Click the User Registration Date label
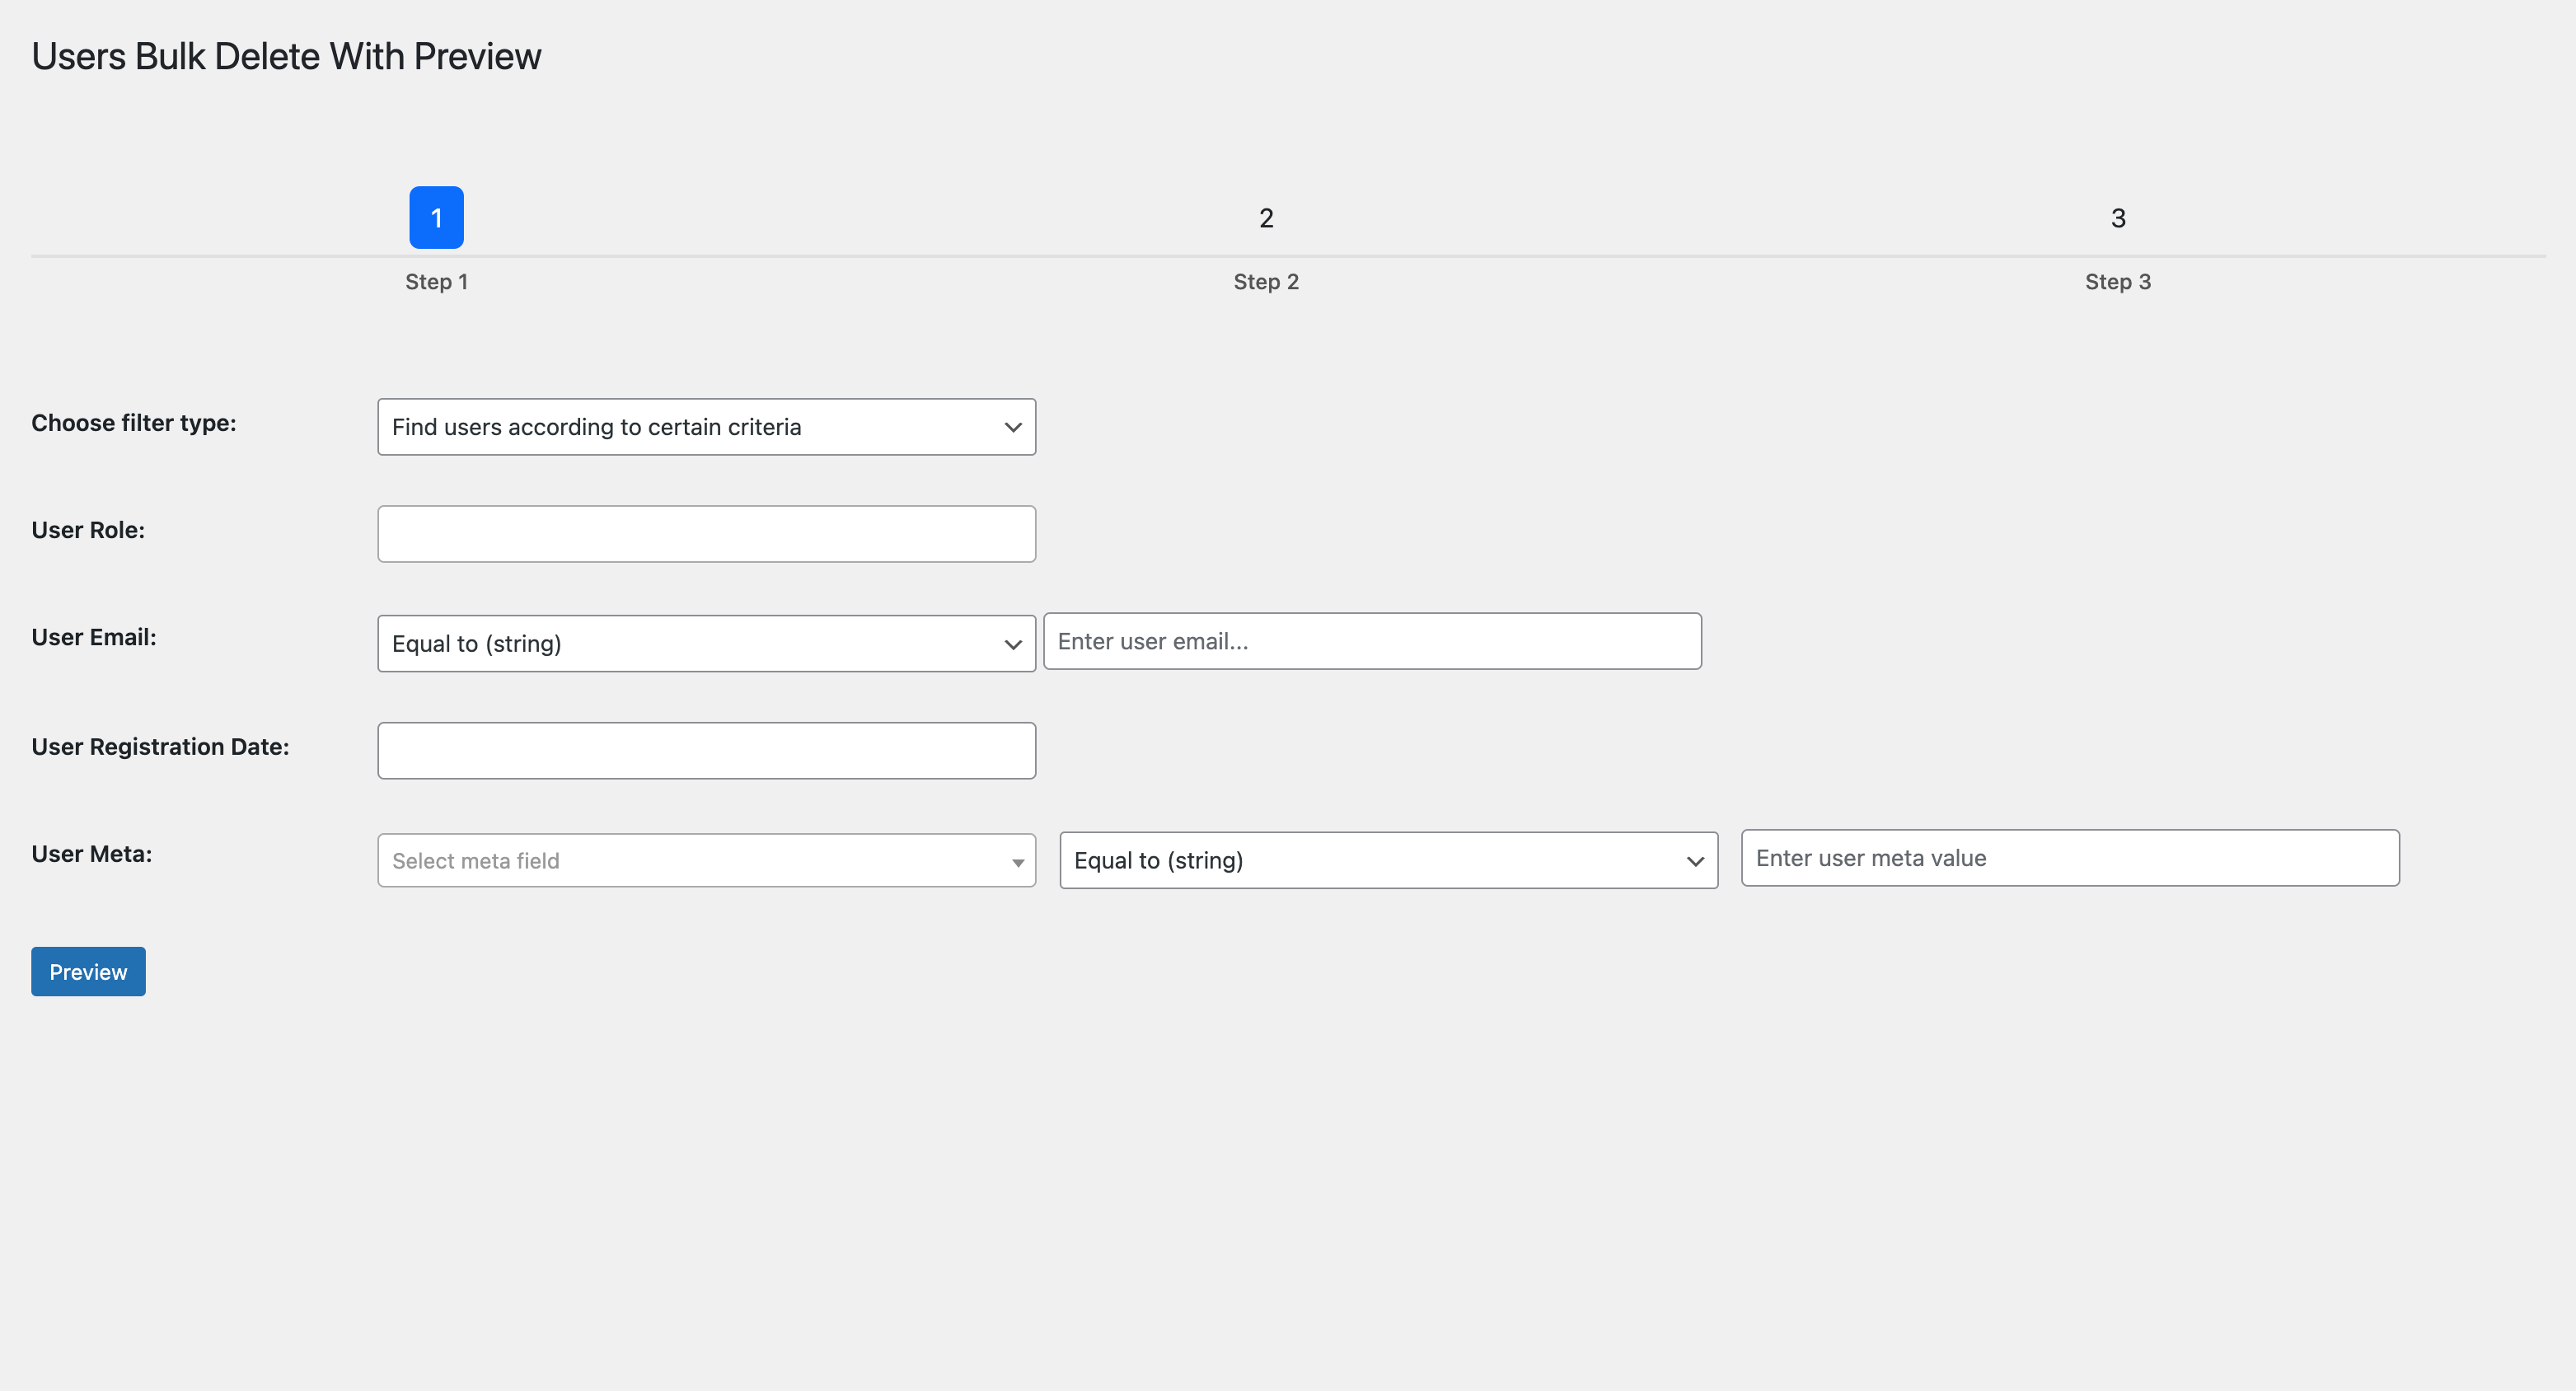 coord(160,747)
